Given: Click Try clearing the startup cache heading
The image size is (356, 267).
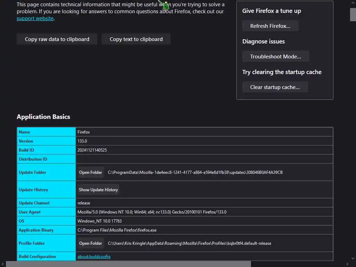Looking at the screenshot, I should [x=282, y=72].
